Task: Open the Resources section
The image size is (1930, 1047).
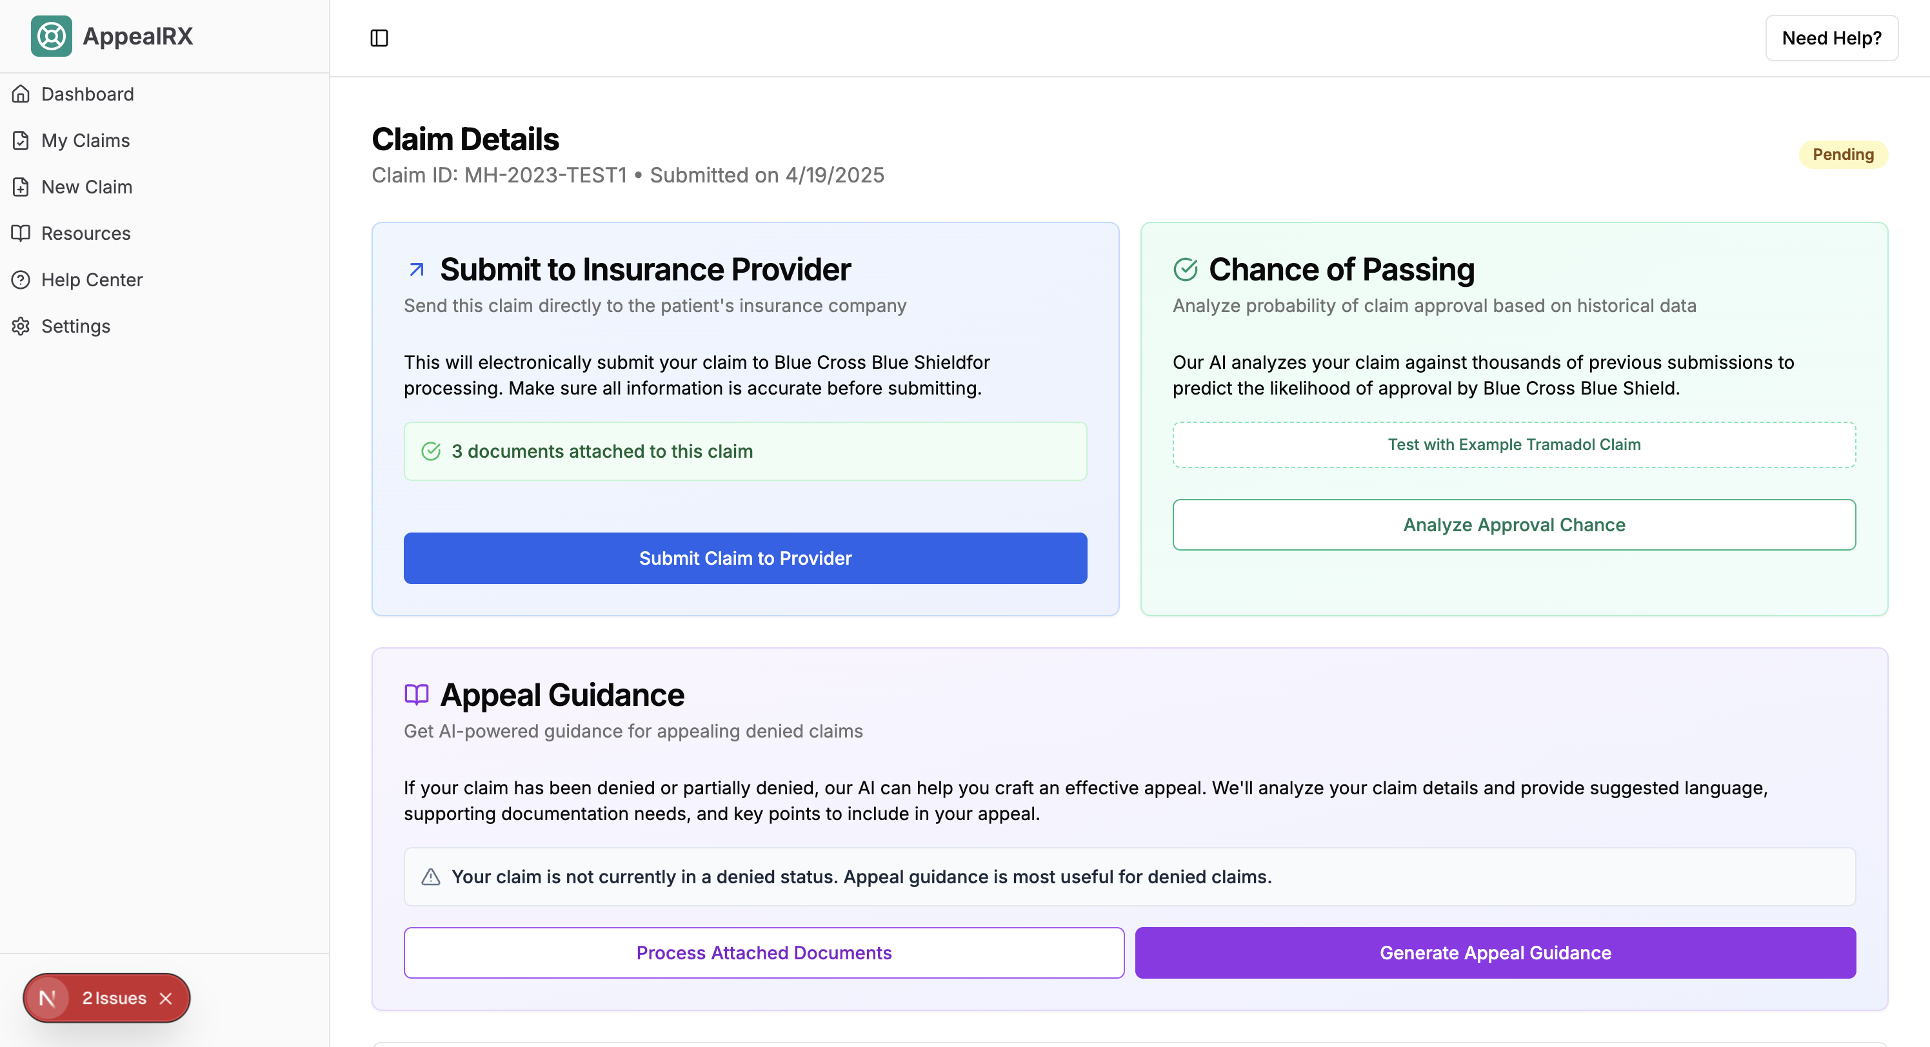Action: (86, 233)
